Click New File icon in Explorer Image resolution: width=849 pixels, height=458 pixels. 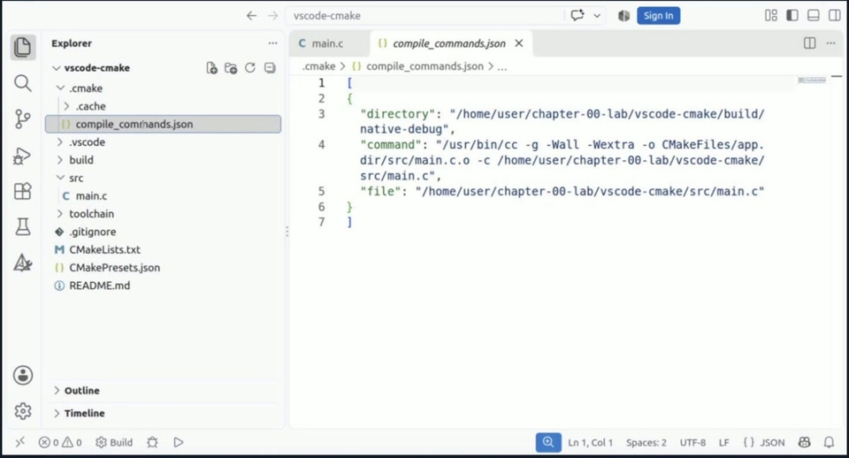click(211, 68)
